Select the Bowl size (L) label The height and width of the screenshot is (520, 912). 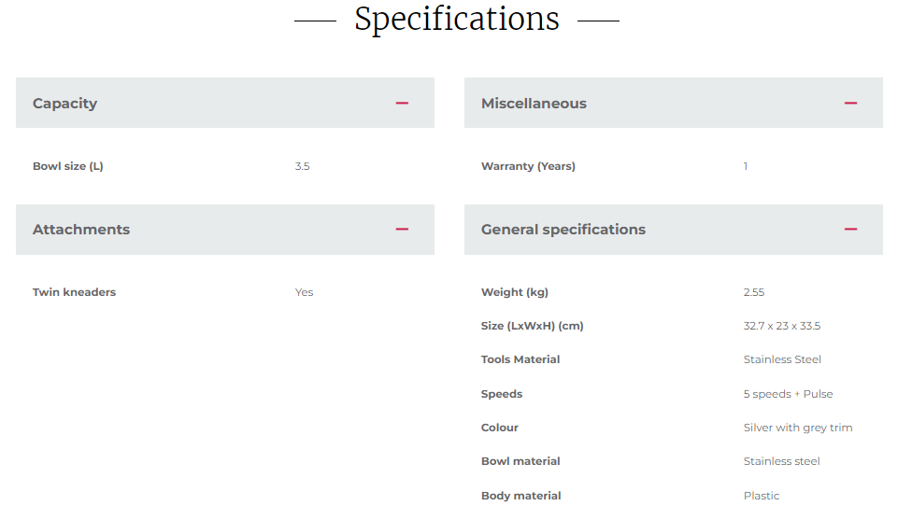(x=68, y=166)
